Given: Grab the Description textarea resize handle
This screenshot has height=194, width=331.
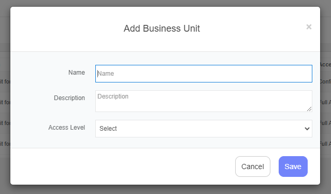Looking at the screenshot, I should click(x=309, y=109).
